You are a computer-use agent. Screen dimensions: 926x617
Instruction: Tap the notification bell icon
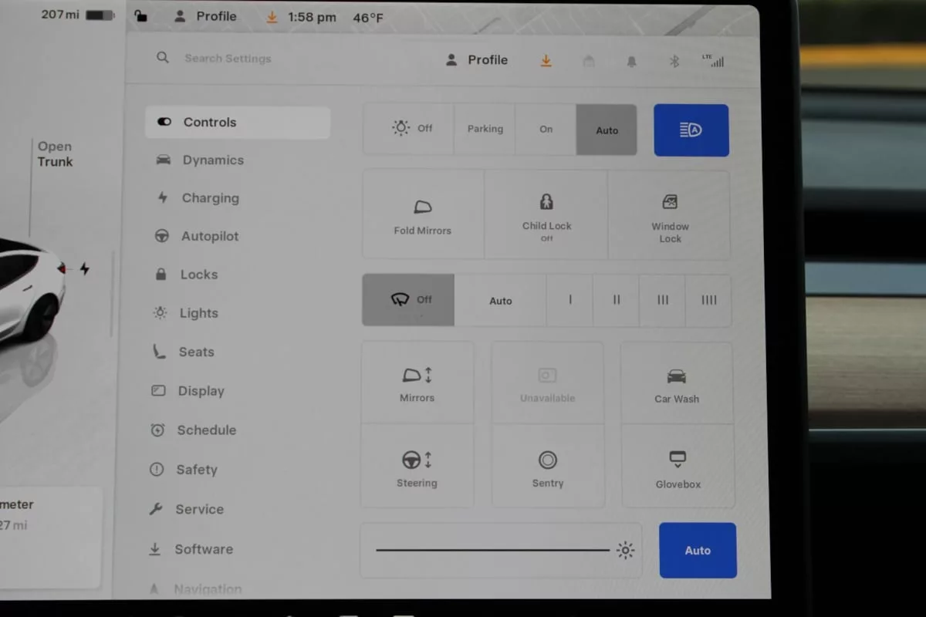[x=631, y=61]
